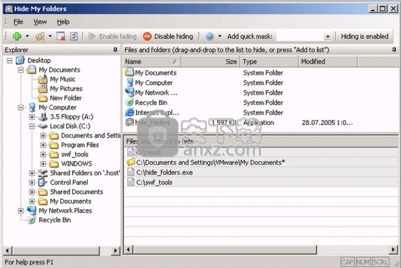The height and width of the screenshot is (268, 401).
Task: Click the remove from list icon with red X
Action: click(x=61, y=36)
